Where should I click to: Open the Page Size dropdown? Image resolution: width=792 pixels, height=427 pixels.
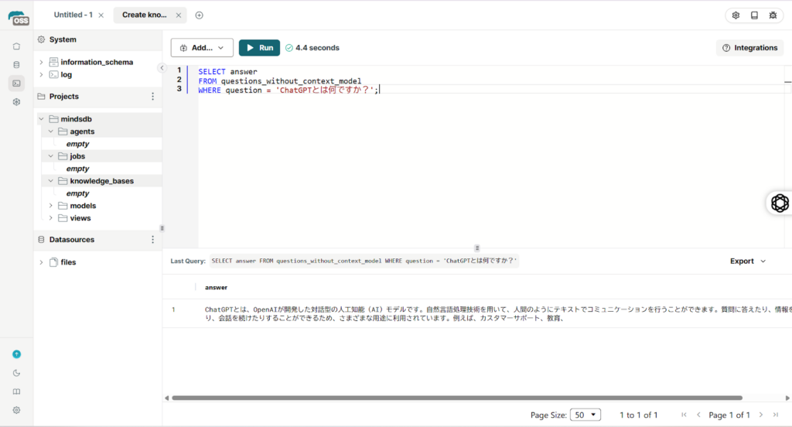pos(585,415)
